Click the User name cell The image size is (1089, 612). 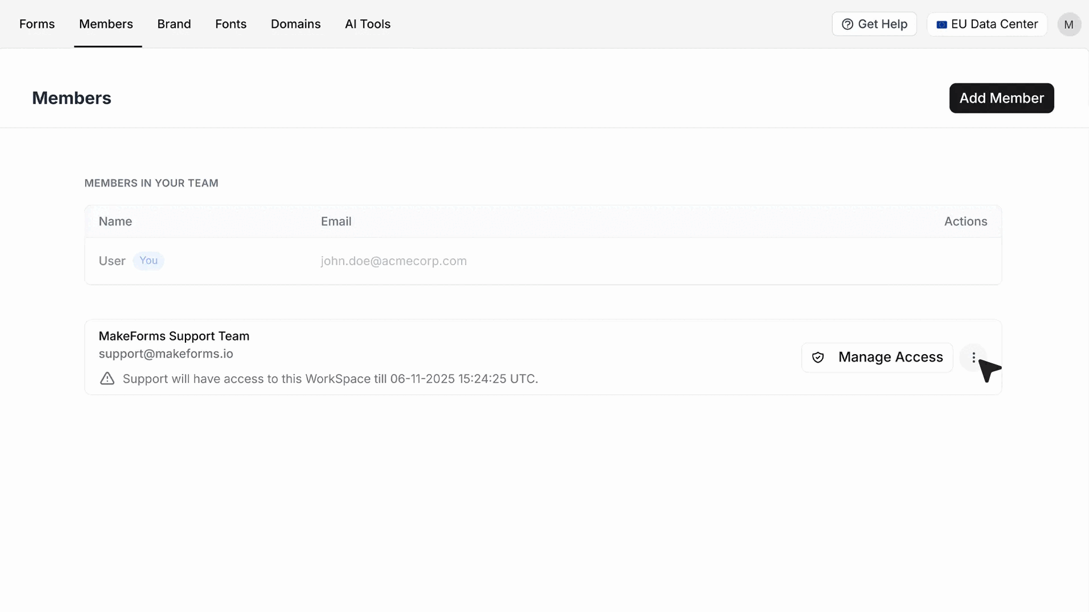(112, 261)
